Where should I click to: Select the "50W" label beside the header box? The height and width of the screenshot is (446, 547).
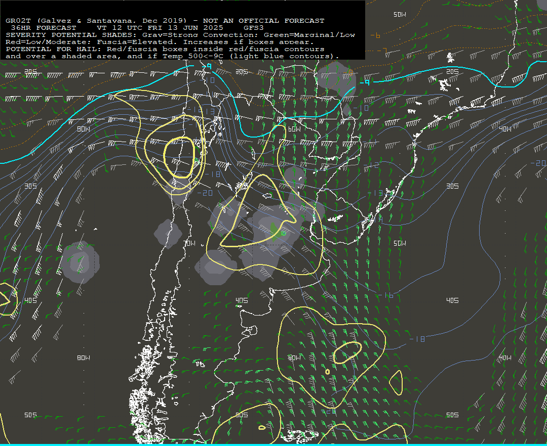[400, 15]
